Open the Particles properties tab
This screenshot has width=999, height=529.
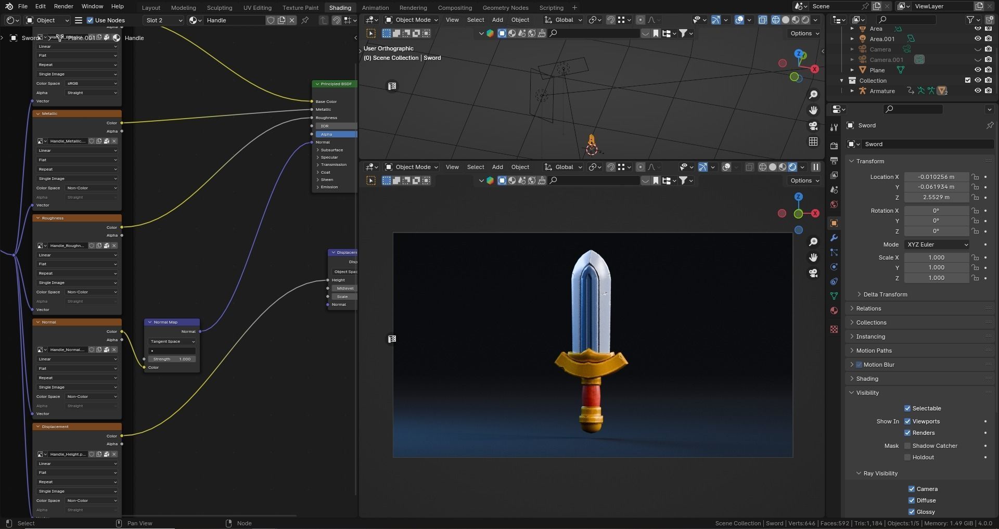tap(834, 252)
